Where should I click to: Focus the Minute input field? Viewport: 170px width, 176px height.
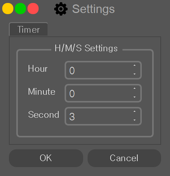pyautogui.click(x=103, y=93)
